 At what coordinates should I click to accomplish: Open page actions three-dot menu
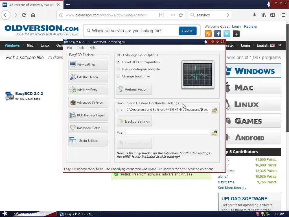point(173,15)
